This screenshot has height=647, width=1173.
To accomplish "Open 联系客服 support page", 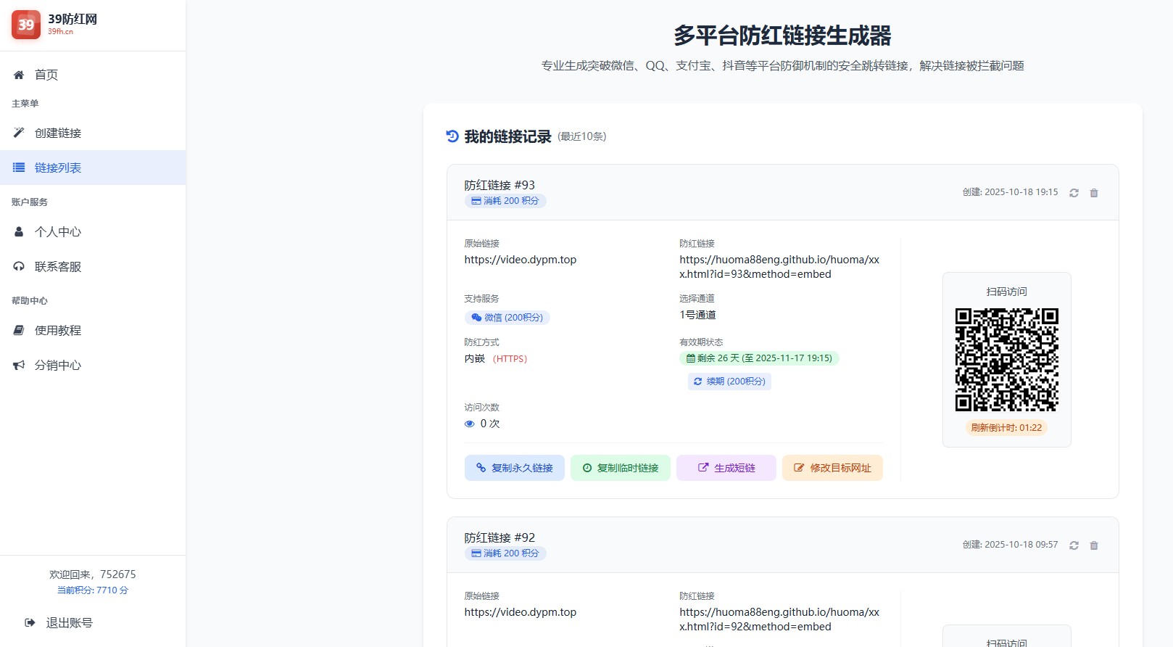I will click(x=93, y=266).
